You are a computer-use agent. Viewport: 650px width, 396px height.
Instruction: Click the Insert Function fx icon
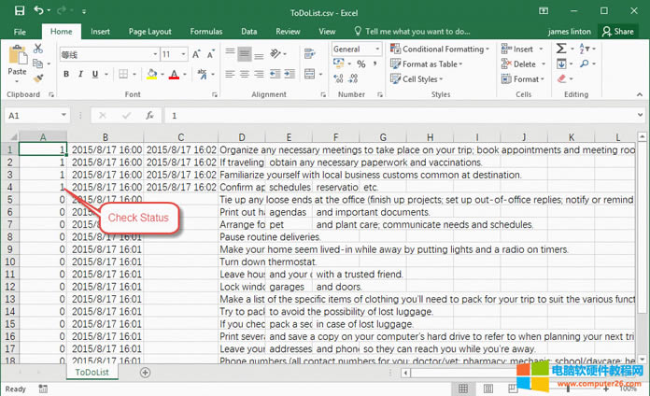tap(149, 116)
